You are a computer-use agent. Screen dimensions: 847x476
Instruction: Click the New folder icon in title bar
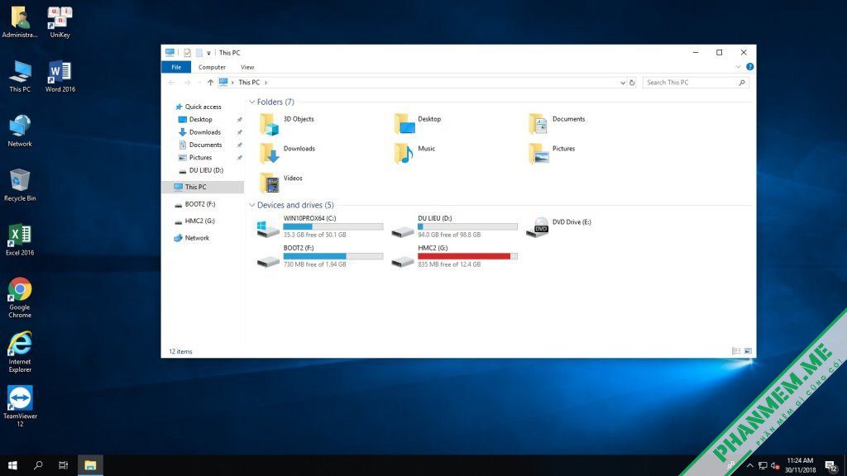coord(199,53)
